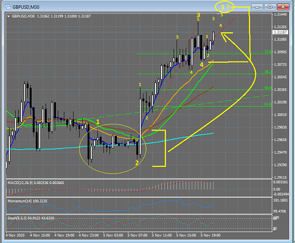Click the 1.30365 price scale value

(x=280, y=90)
